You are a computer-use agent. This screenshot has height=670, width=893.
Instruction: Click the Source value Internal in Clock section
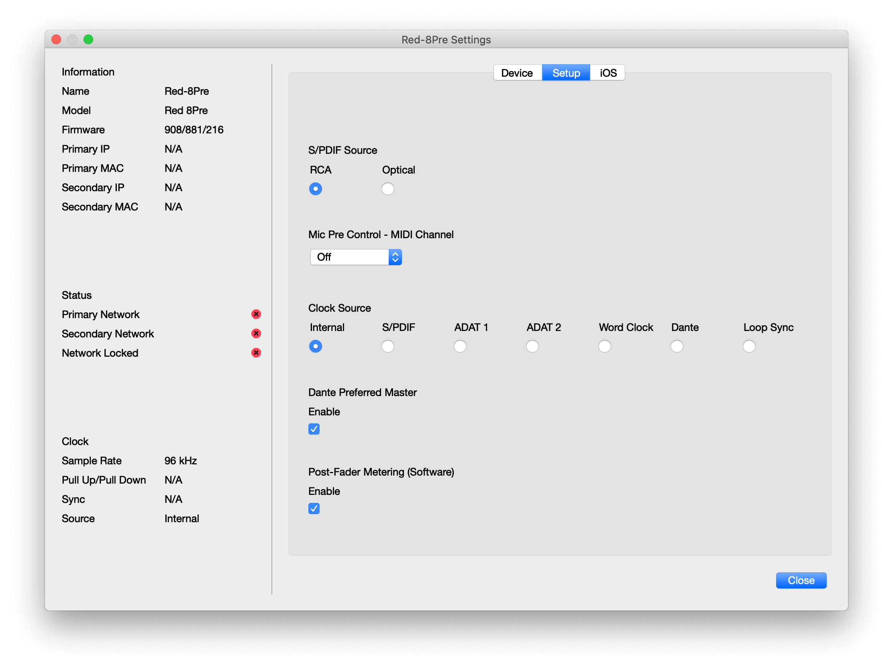(181, 519)
